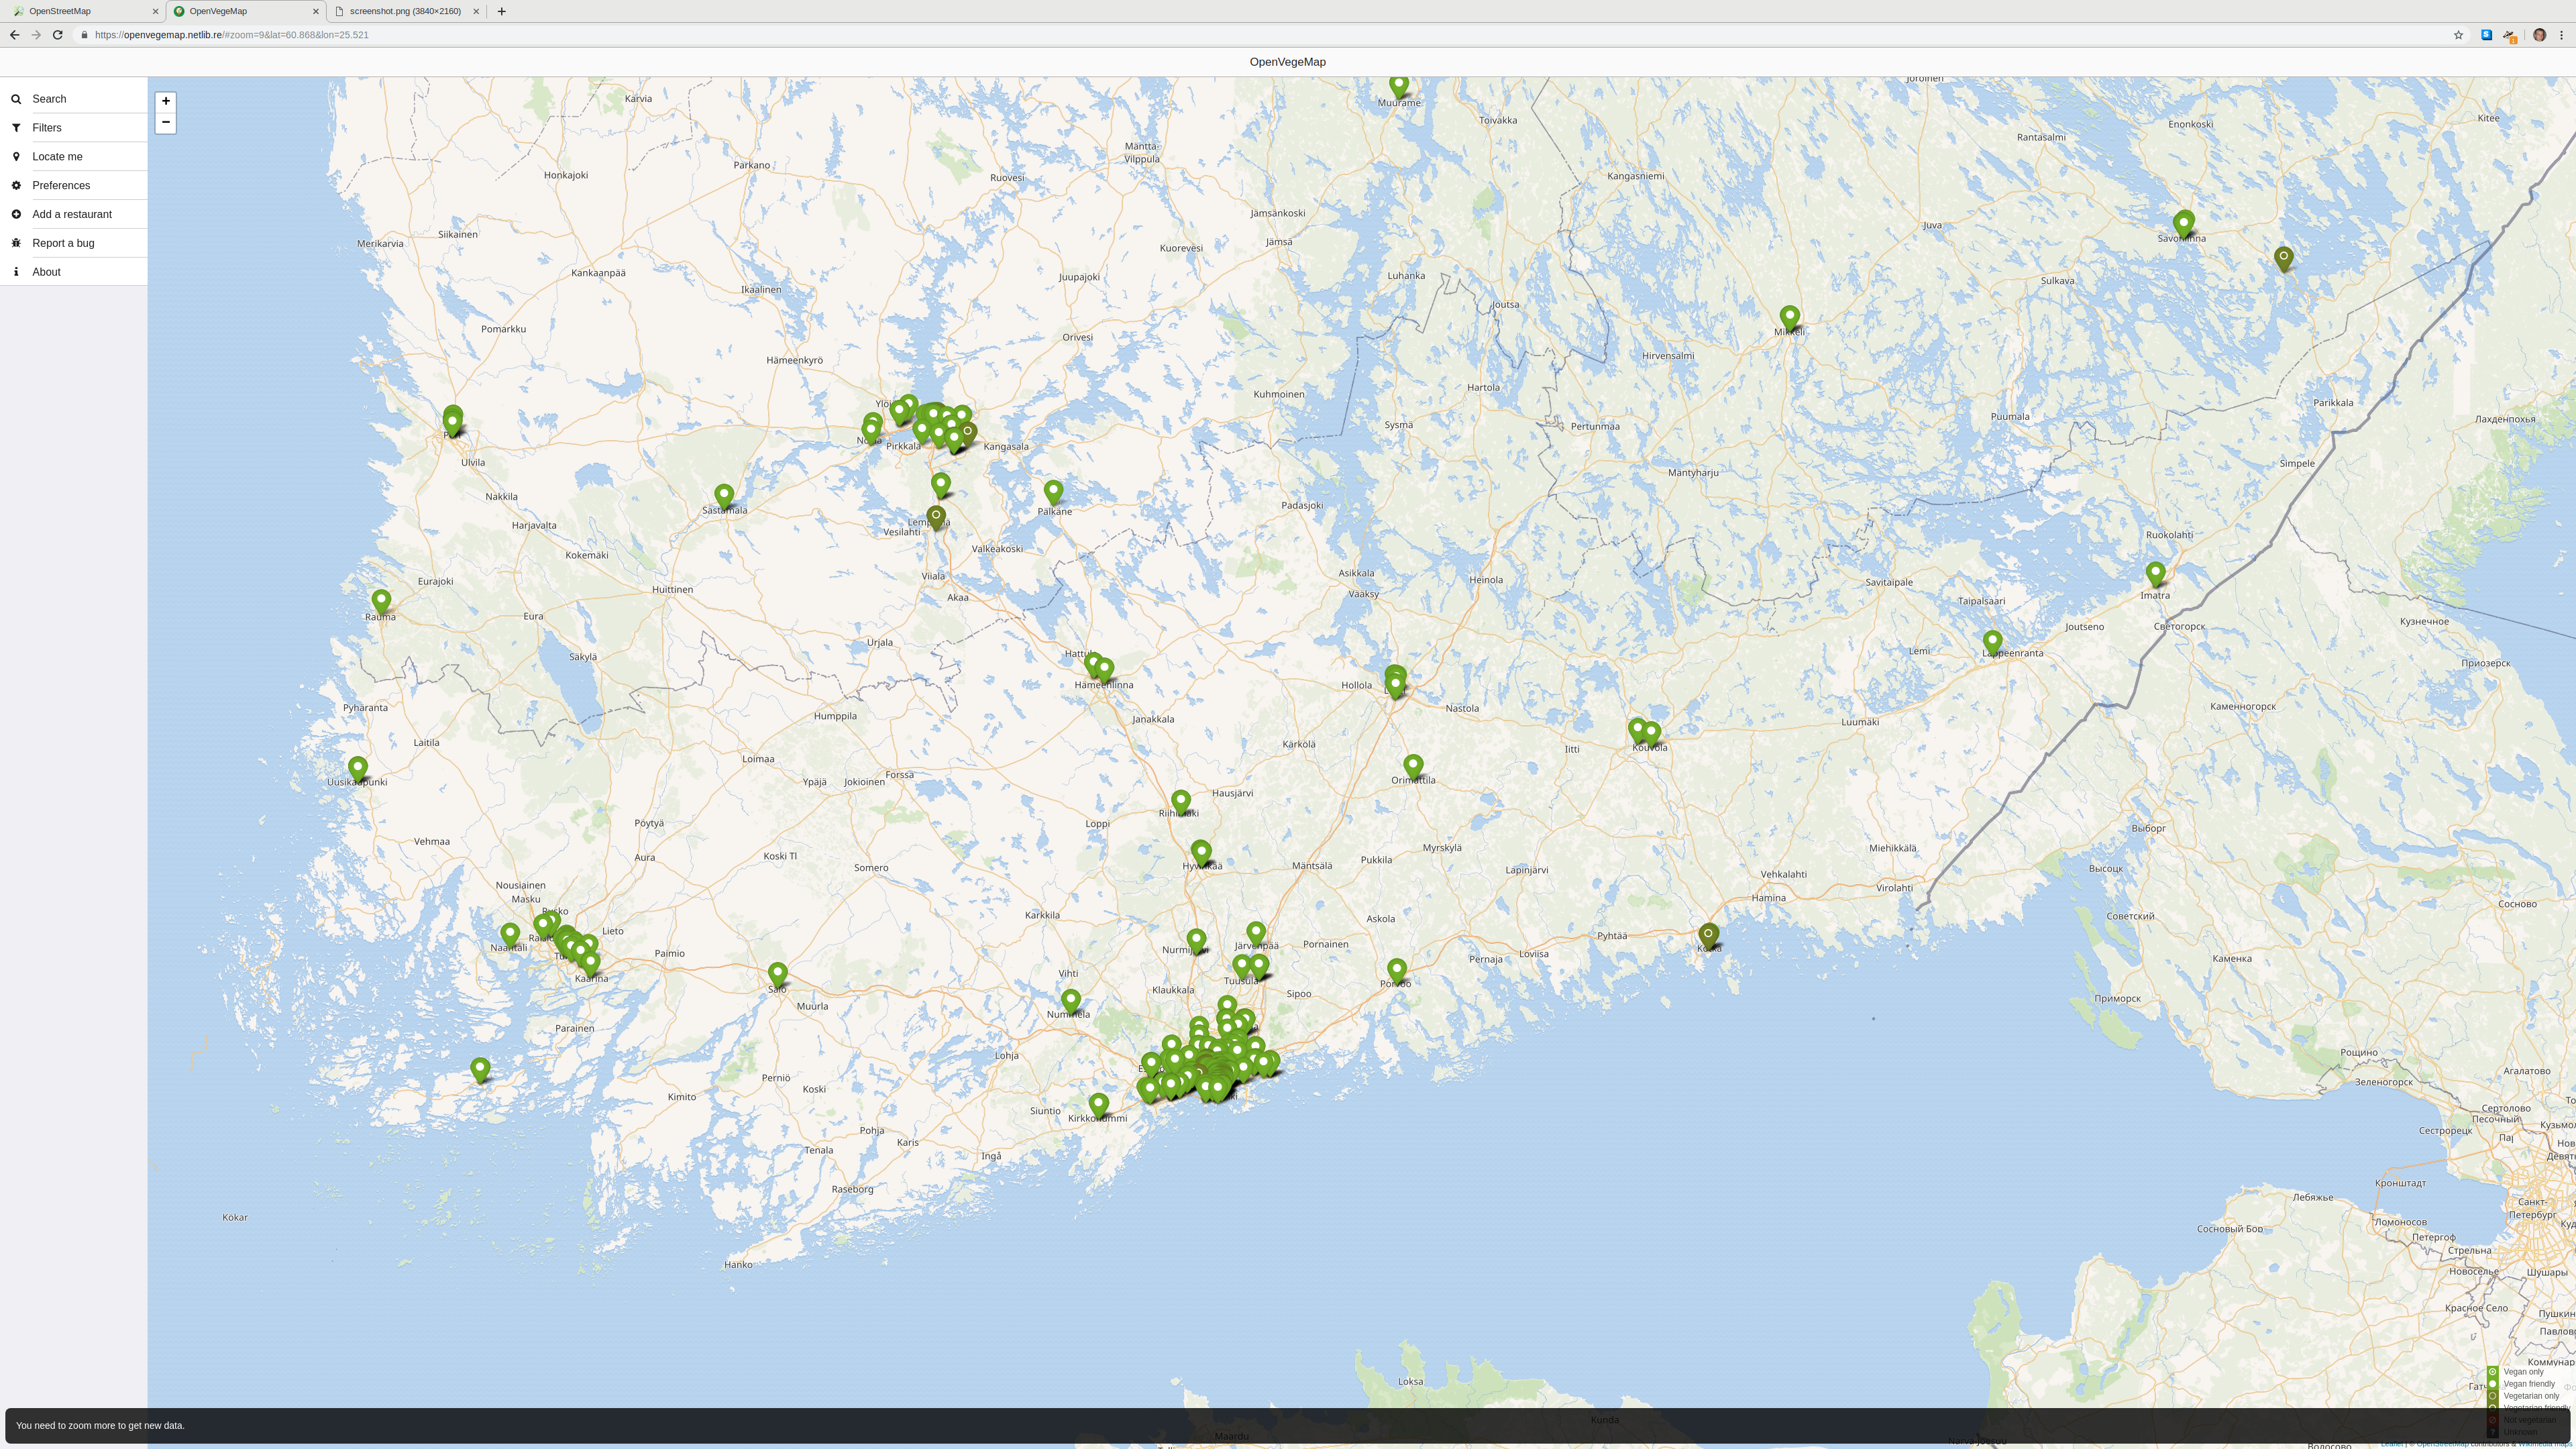This screenshot has height=1449, width=2576.
Task: Click the Järvenpää restaurant marker
Action: coord(1256,934)
